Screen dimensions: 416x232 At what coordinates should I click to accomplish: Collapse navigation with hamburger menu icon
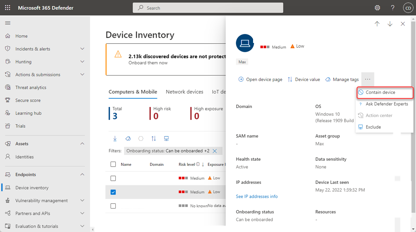pos(8,23)
